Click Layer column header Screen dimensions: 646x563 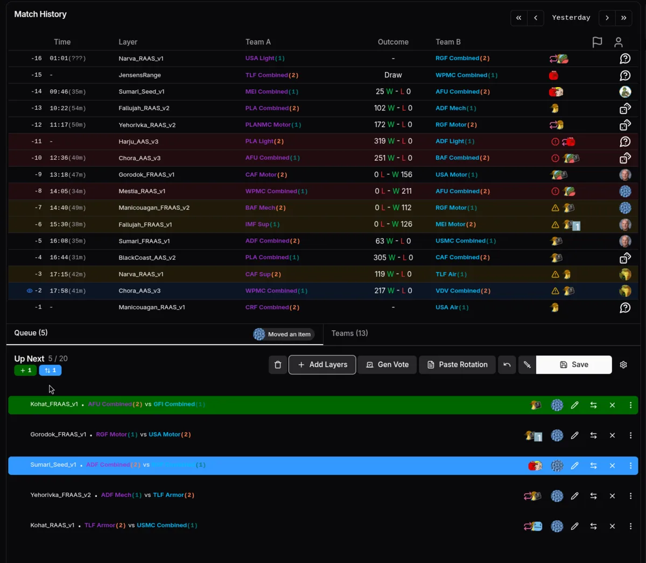[x=128, y=42]
